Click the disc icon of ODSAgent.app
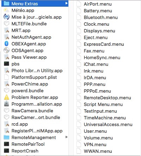Screen dimensions: 141x156 pyautogui.click(x=6, y=50)
